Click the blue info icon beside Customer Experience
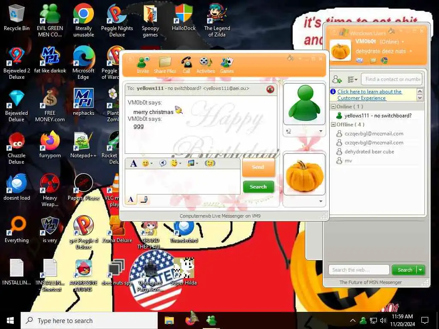439x329 pixels. coord(333,92)
